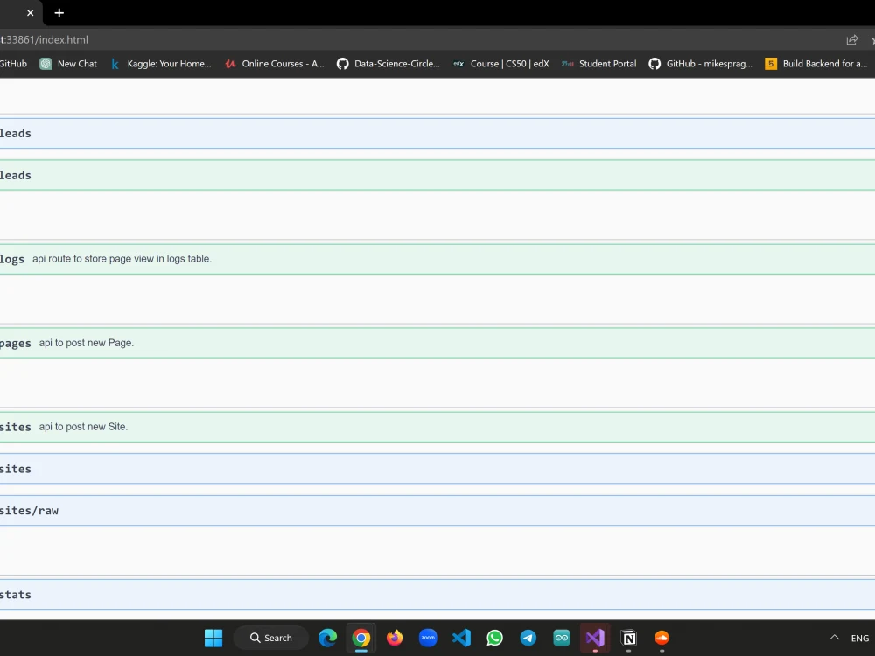Launch Arduino IDE from the taskbar

561,638
